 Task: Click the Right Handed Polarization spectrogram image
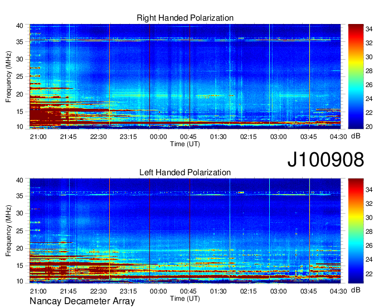(x=185, y=76)
